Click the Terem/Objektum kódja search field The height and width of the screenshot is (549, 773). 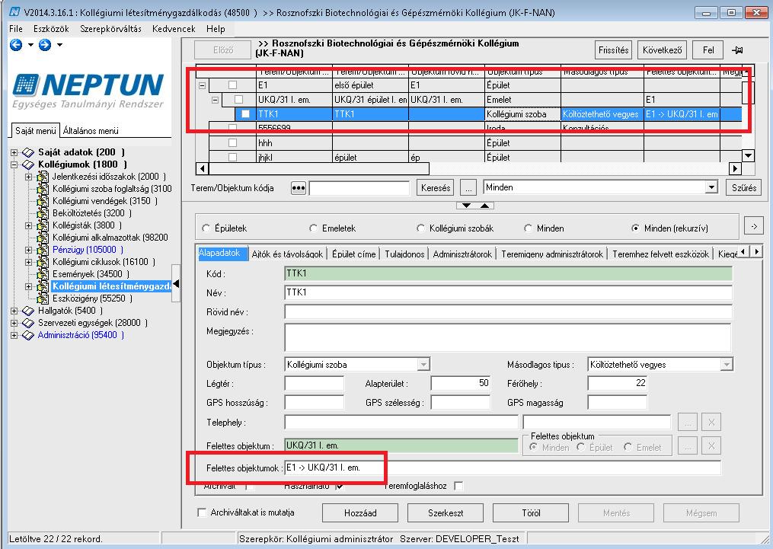point(359,188)
